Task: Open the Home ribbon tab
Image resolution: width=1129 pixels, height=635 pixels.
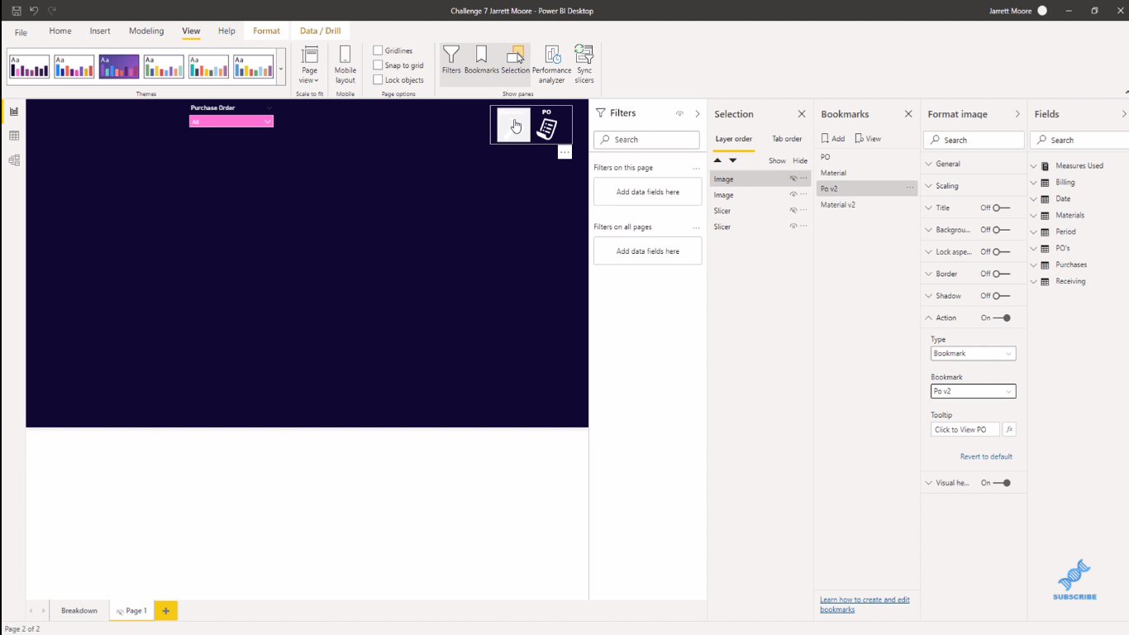Action: [60, 31]
